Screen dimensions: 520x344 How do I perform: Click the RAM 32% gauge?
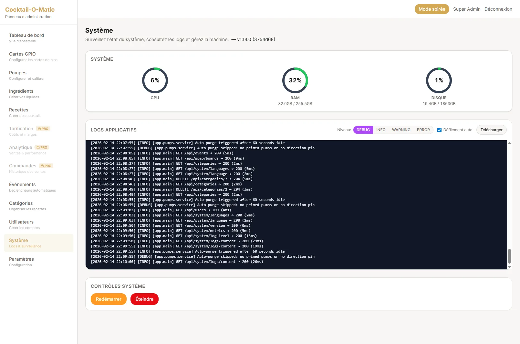point(295,80)
